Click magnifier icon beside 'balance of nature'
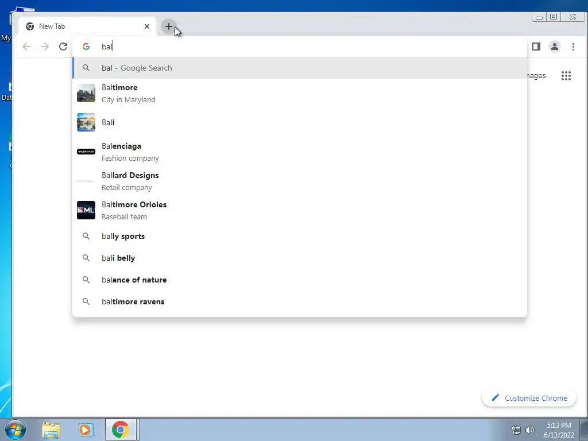588x441 pixels. click(x=86, y=280)
